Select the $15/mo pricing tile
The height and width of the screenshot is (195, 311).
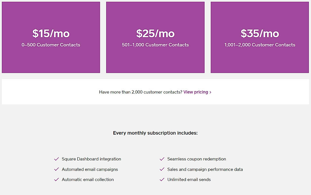point(51,37)
